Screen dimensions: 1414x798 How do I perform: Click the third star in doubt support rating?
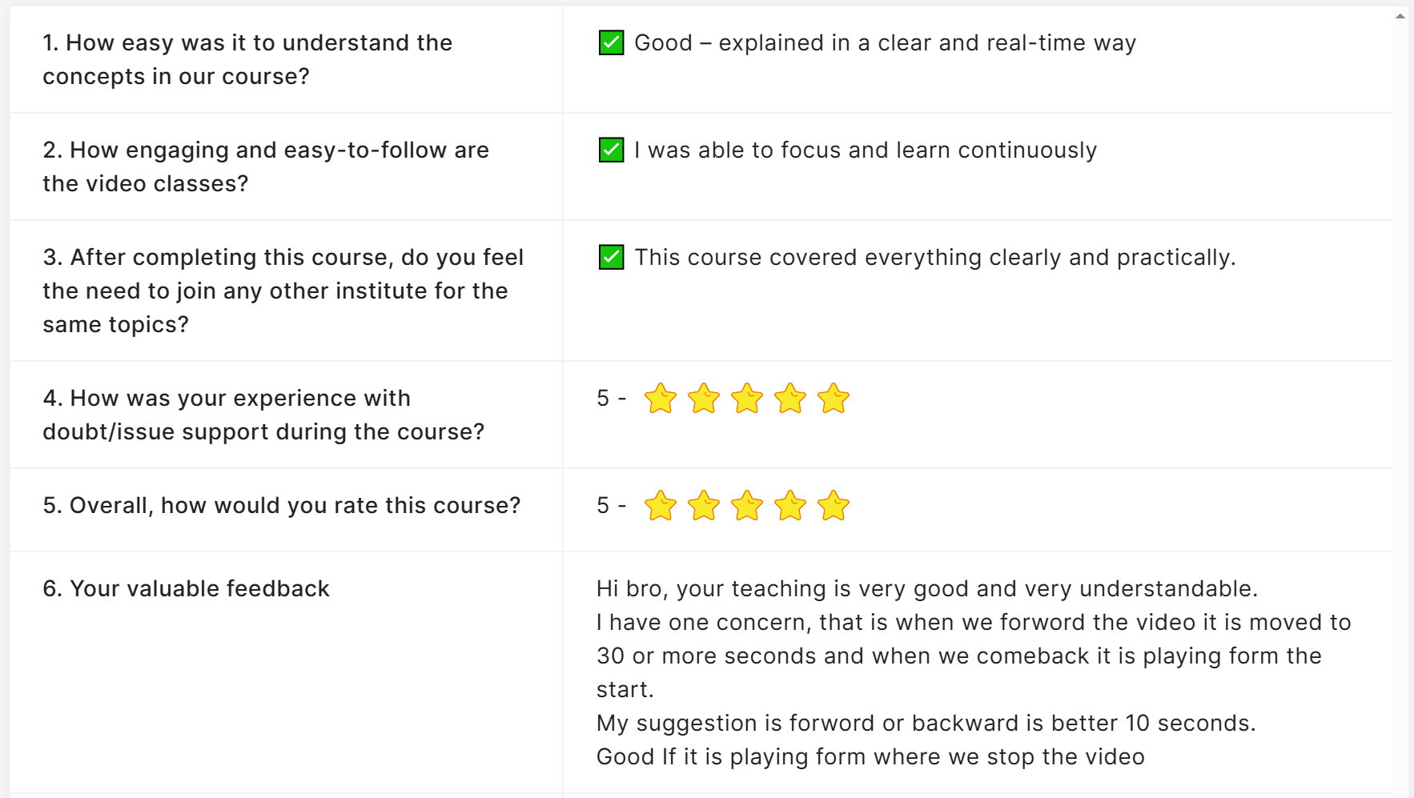747,399
